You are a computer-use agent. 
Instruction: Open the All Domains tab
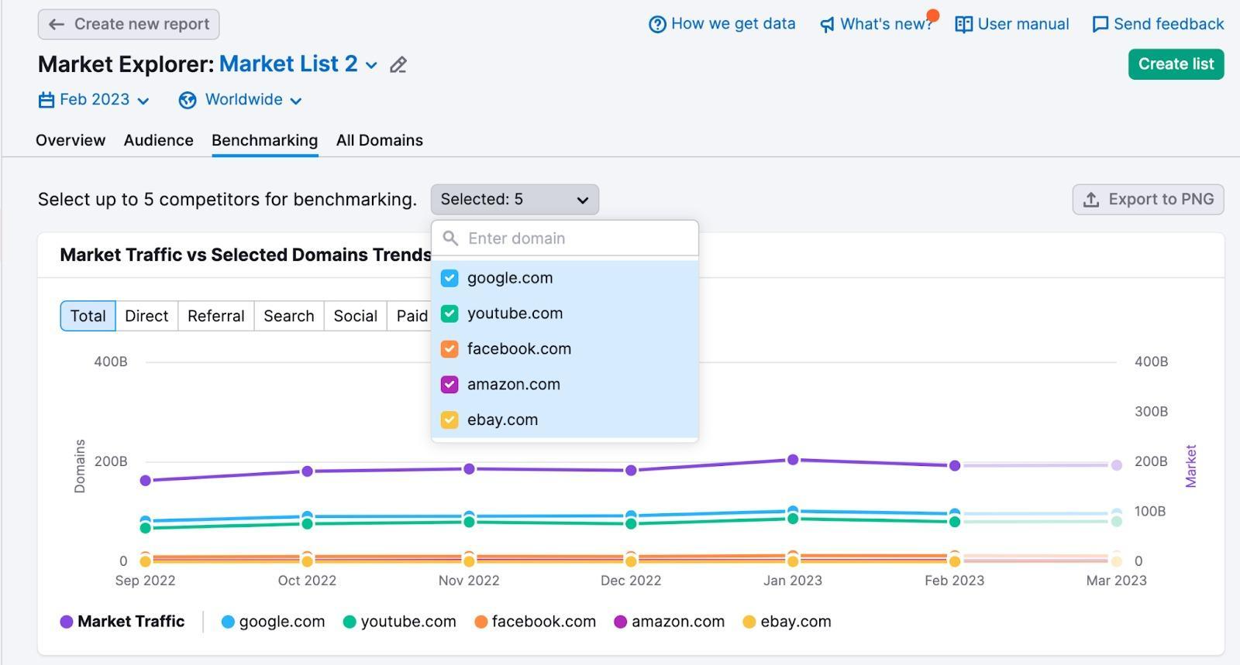pos(380,141)
